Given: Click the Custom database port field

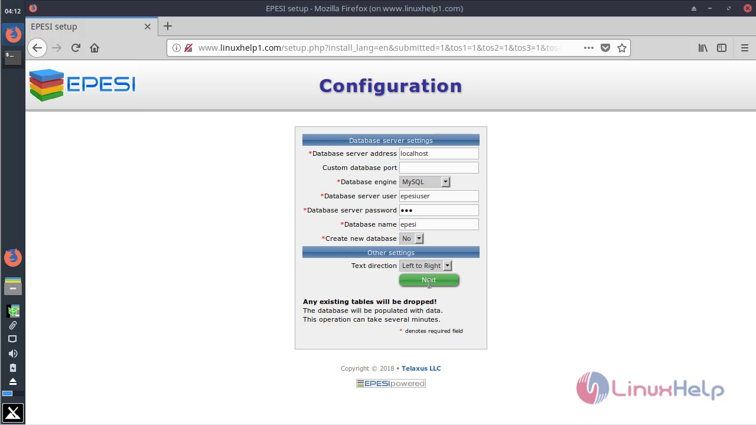Looking at the screenshot, I should [439, 168].
